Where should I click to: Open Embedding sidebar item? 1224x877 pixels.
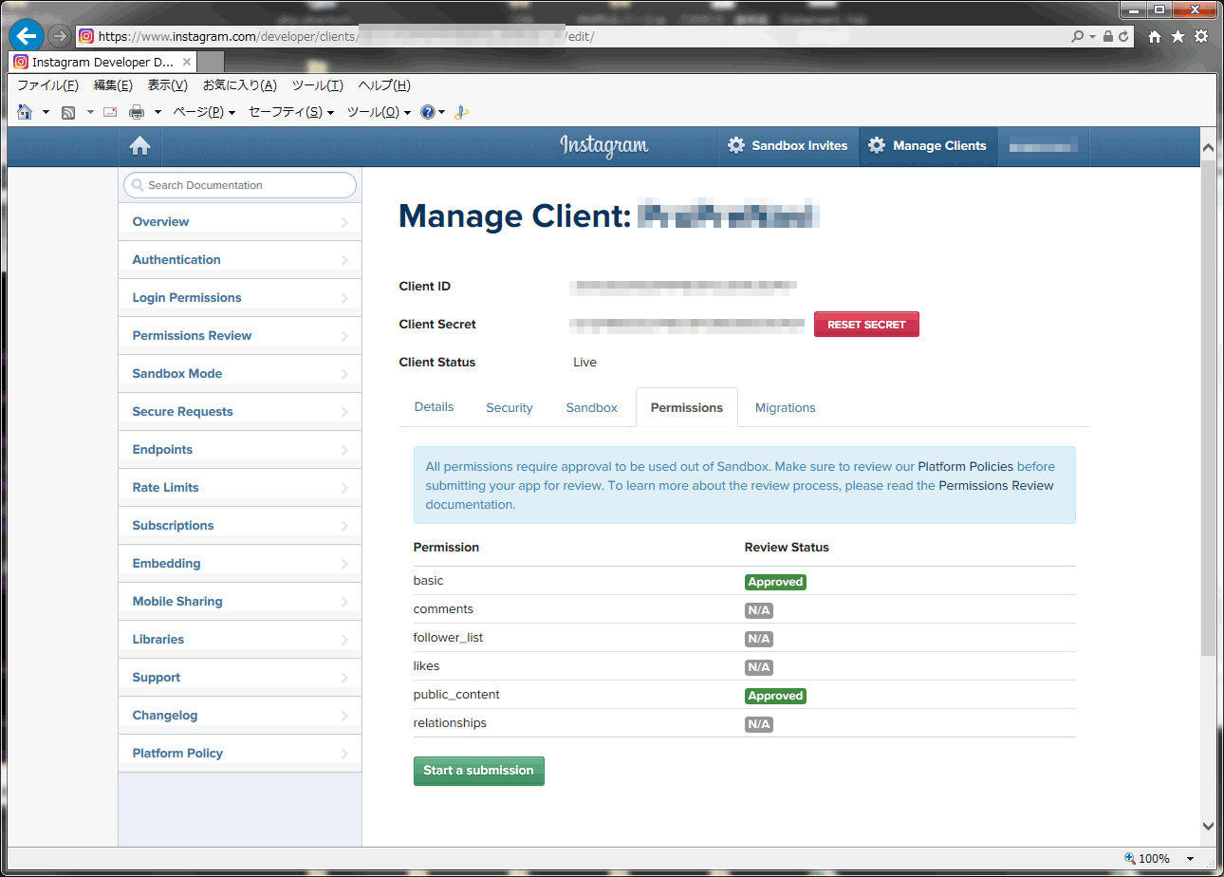(x=240, y=563)
